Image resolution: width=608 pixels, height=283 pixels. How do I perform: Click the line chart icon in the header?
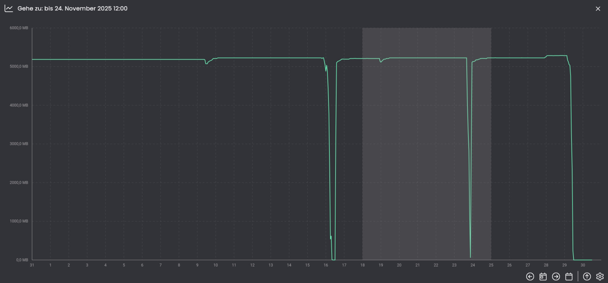pos(9,9)
